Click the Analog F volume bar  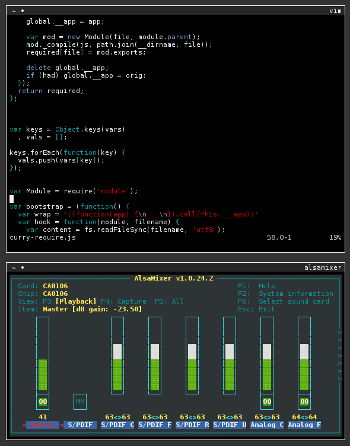[304, 355]
